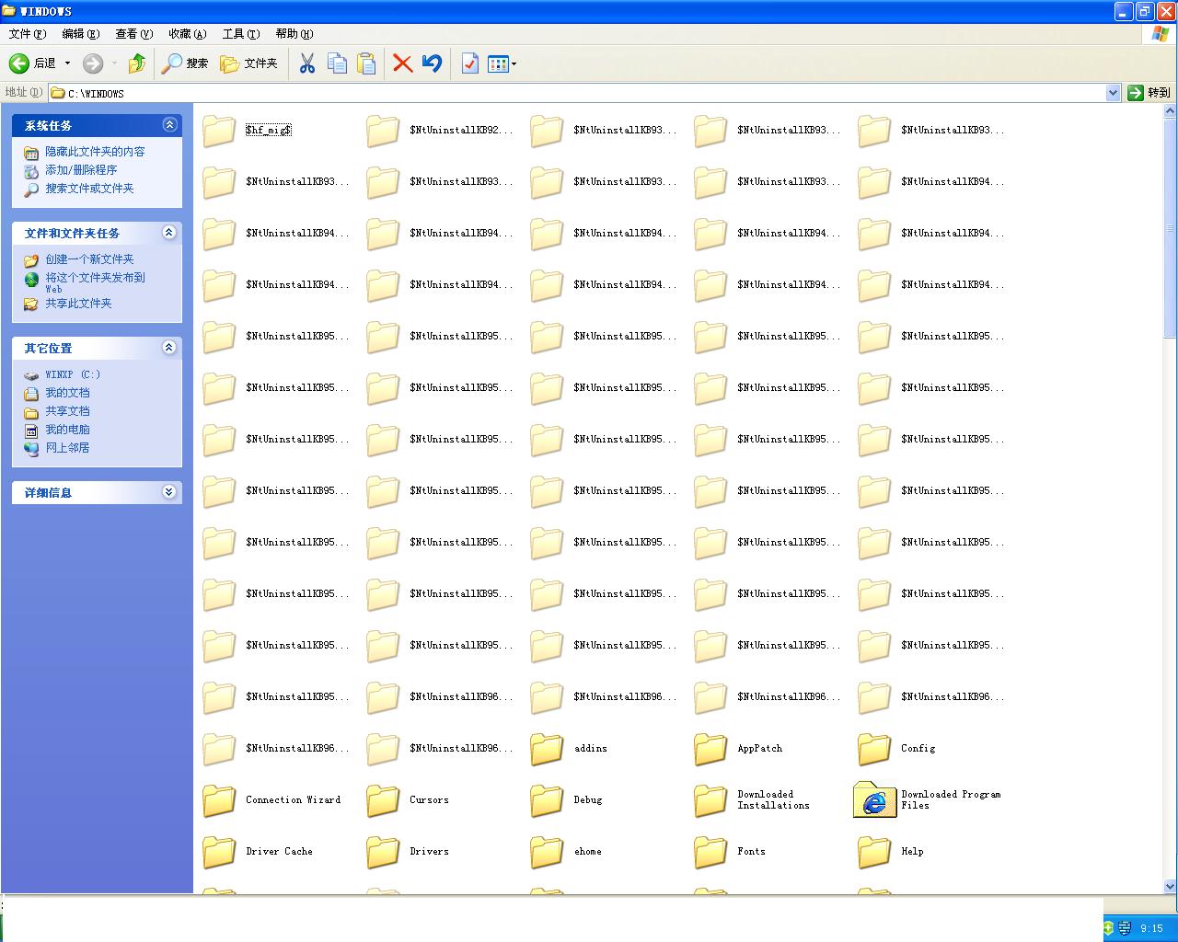
Task: Click the green Back (后退) arrow button
Action: [x=19, y=63]
